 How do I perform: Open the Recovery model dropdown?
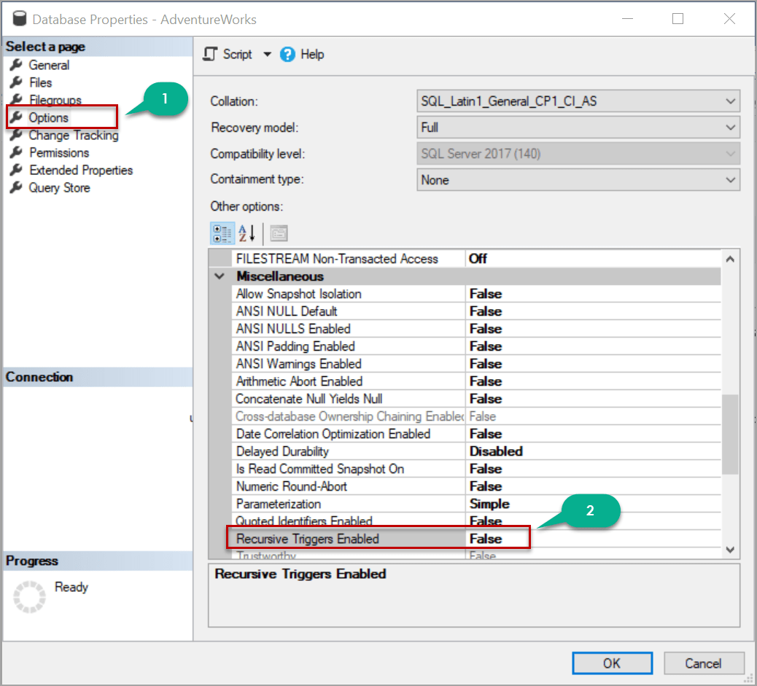730,128
